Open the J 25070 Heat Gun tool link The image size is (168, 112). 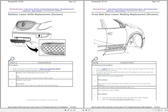104,69
